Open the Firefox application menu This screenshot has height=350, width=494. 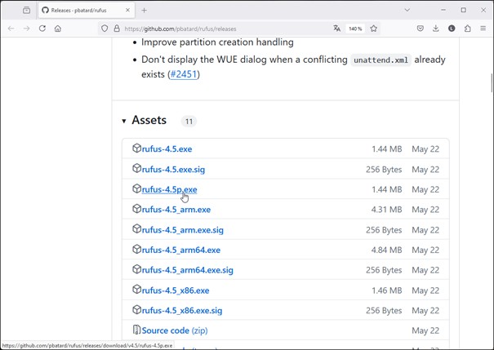pyautogui.click(x=483, y=29)
